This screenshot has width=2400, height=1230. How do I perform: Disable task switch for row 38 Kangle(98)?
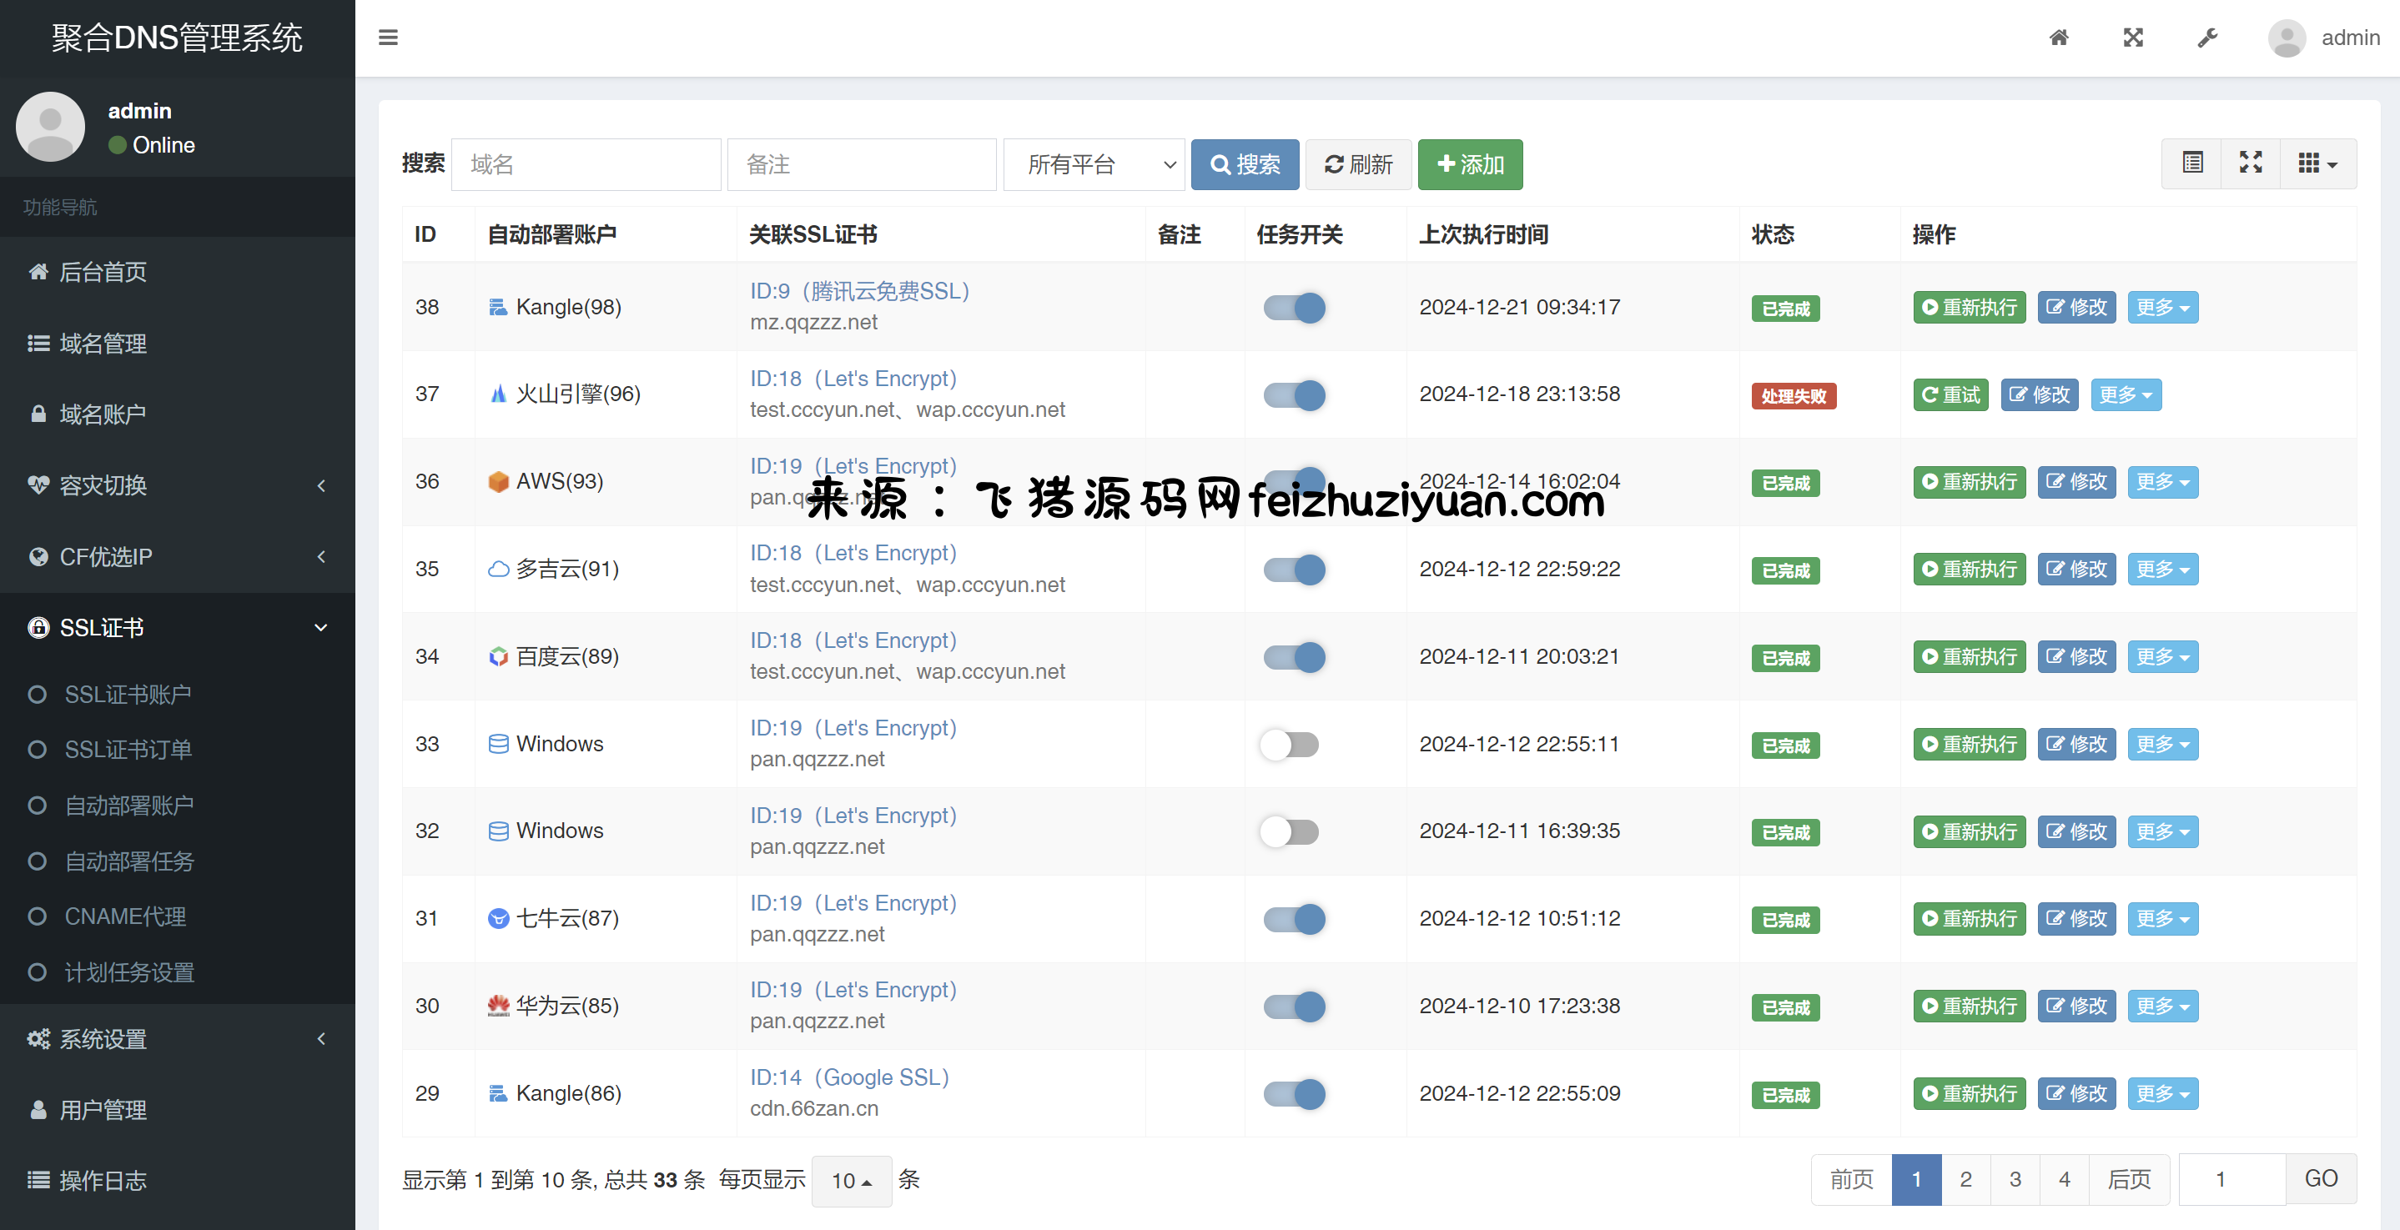(x=1294, y=307)
